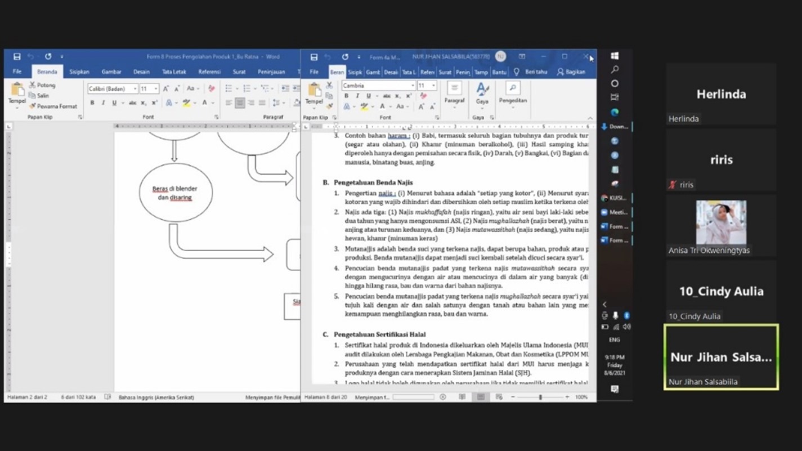The height and width of the screenshot is (451, 802).
Task: Open the Cambria font name dropdown
Action: click(413, 86)
